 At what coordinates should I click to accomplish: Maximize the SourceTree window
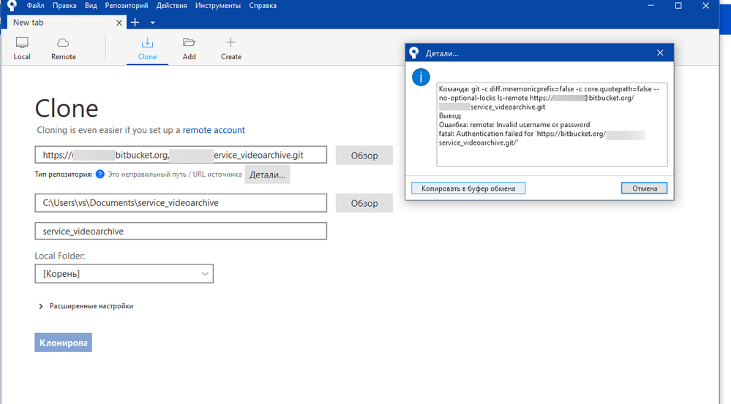click(678, 6)
